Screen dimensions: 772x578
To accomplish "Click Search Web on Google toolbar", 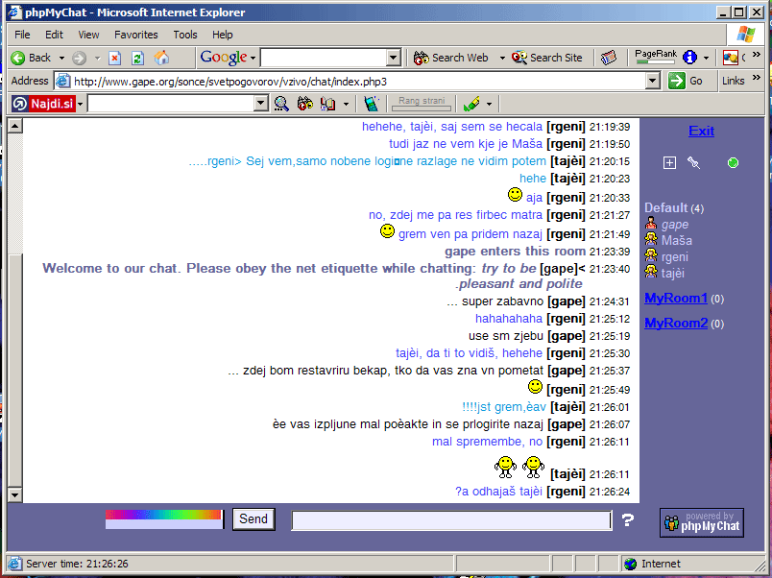I will (x=451, y=59).
